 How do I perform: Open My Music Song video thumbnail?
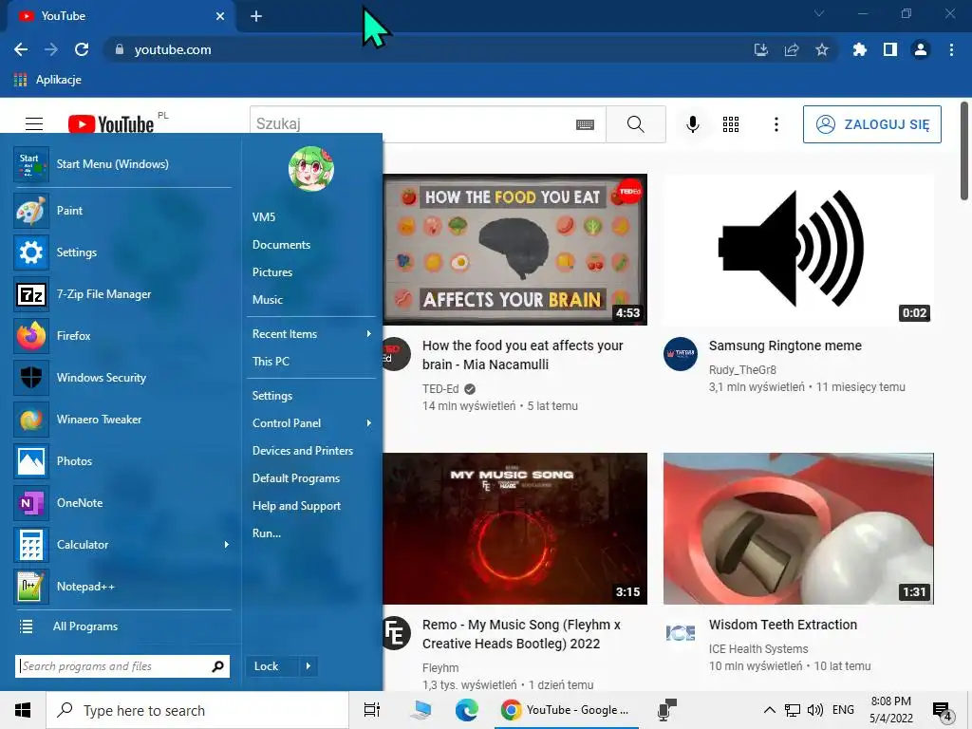[514, 529]
